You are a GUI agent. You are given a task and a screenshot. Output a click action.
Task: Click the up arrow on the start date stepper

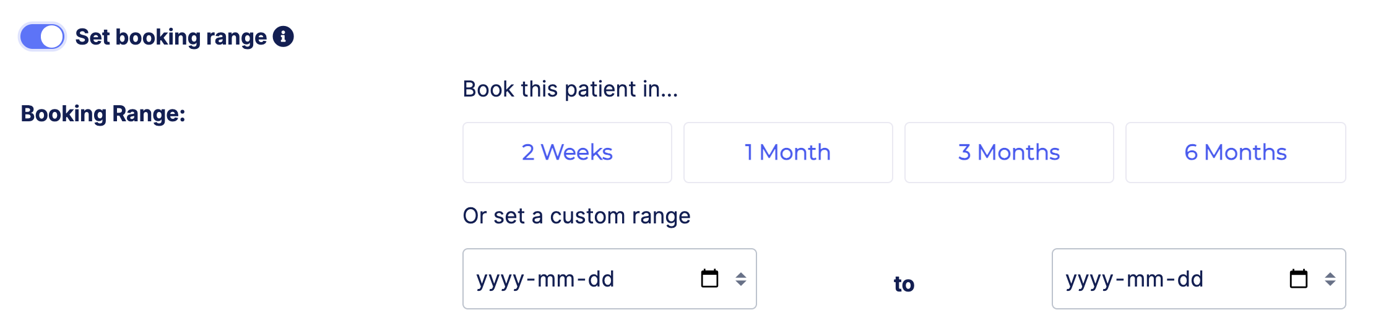coord(741,274)
